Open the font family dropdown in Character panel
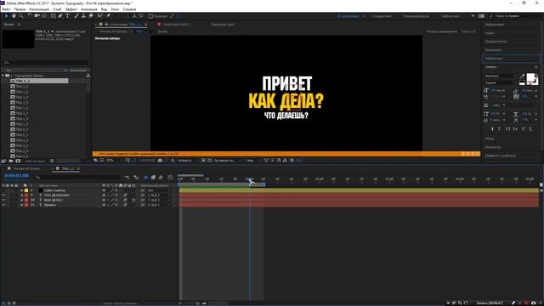 point(501,76)
